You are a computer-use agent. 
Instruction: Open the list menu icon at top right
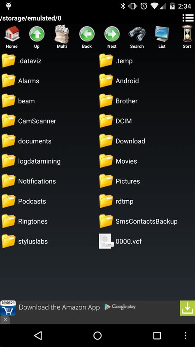point(188,18)
